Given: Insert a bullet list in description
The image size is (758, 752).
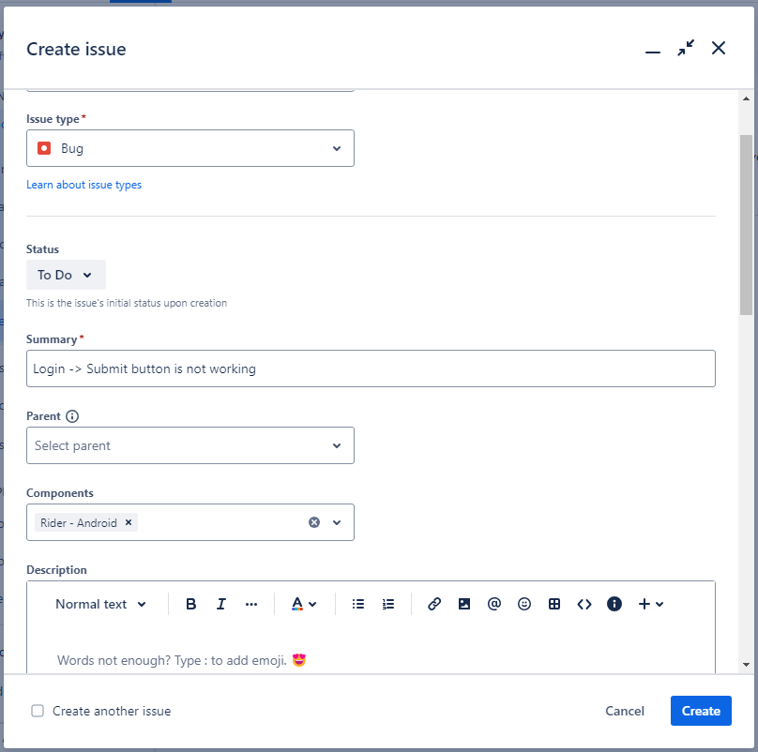Looking at the screenshot, I should coord(357,605).
